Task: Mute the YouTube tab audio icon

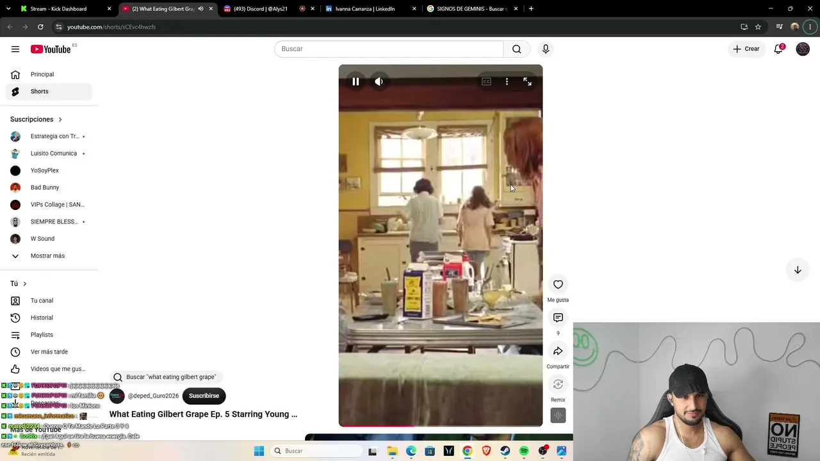Action: coord(201,9)
